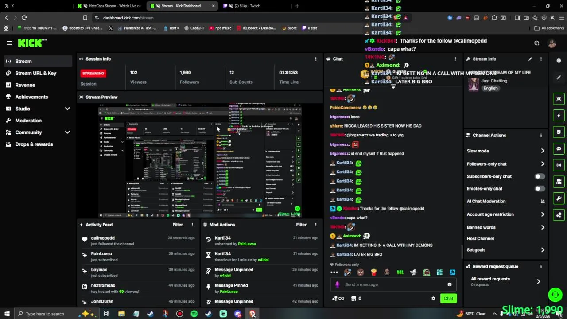Open Chat panel options menu

pos(455,59)
